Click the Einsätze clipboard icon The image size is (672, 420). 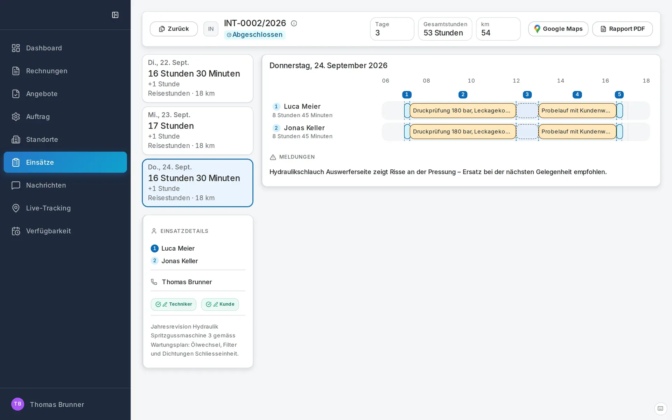(x=16, y=162)
